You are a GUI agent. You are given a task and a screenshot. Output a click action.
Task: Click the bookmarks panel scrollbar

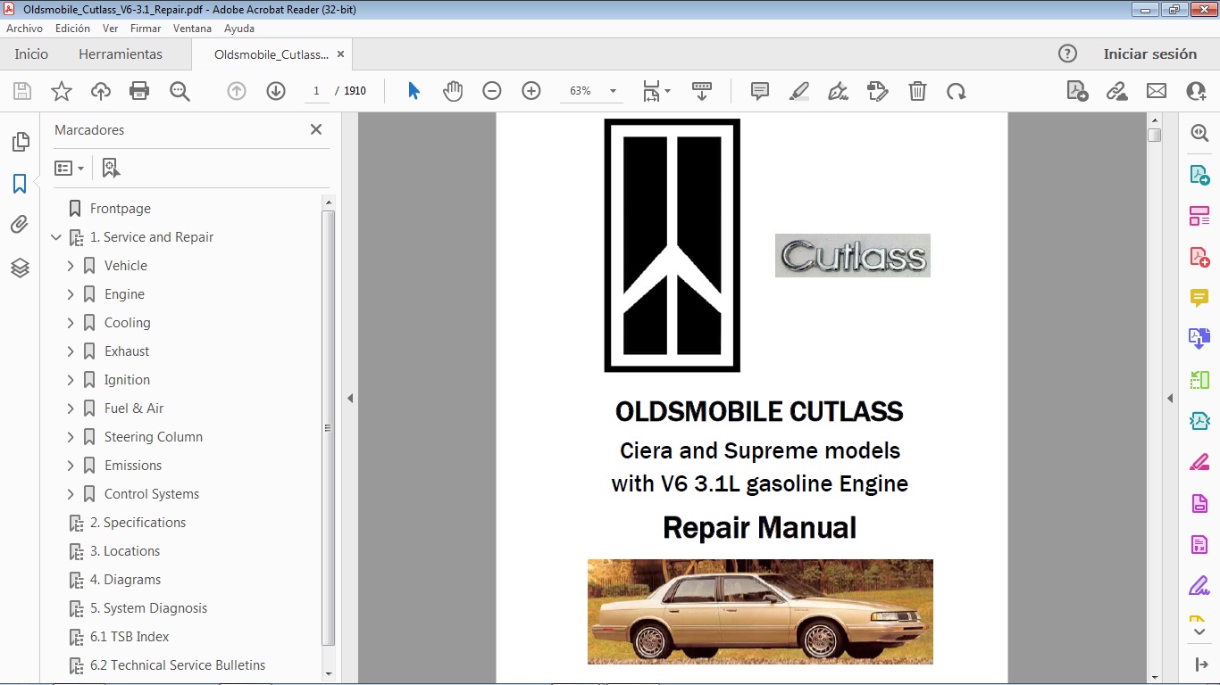point(328,428)
